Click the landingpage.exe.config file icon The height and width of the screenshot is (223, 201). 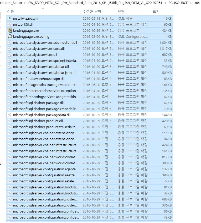10,36
